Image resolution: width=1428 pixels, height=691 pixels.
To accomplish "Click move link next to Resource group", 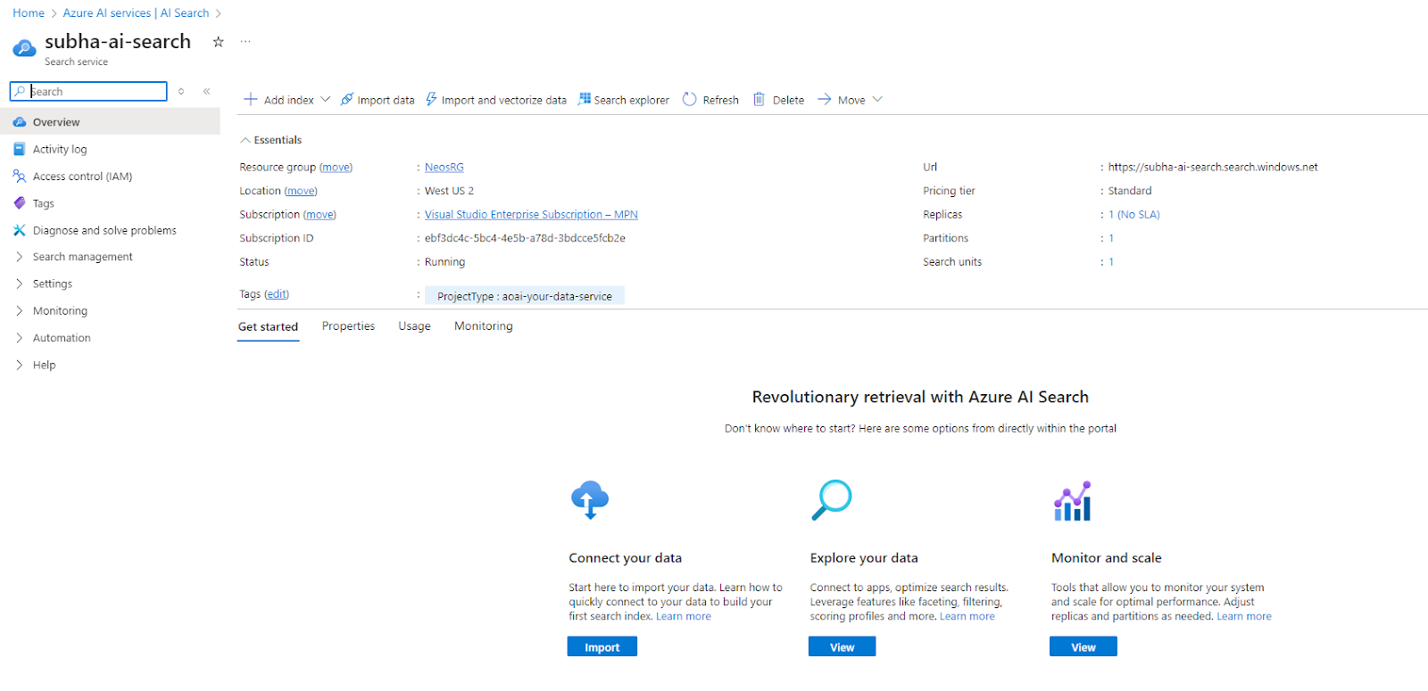I will (x=336, y=167).
